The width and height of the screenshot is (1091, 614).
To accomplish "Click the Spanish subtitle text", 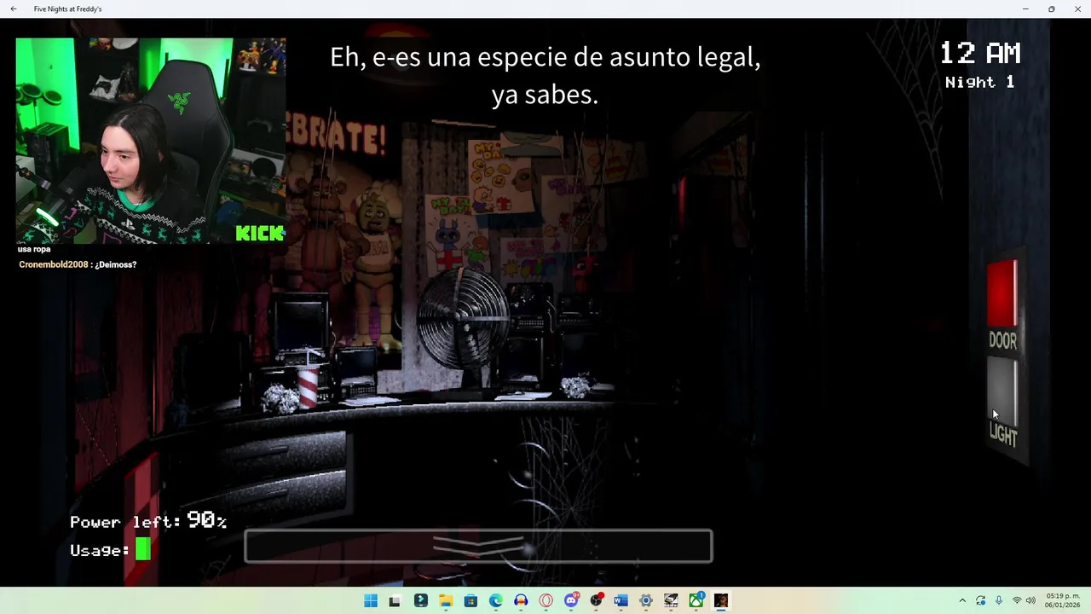I will 545,75.
